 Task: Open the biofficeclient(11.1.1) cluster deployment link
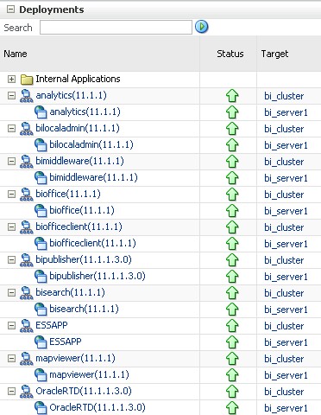coord(79,227)
